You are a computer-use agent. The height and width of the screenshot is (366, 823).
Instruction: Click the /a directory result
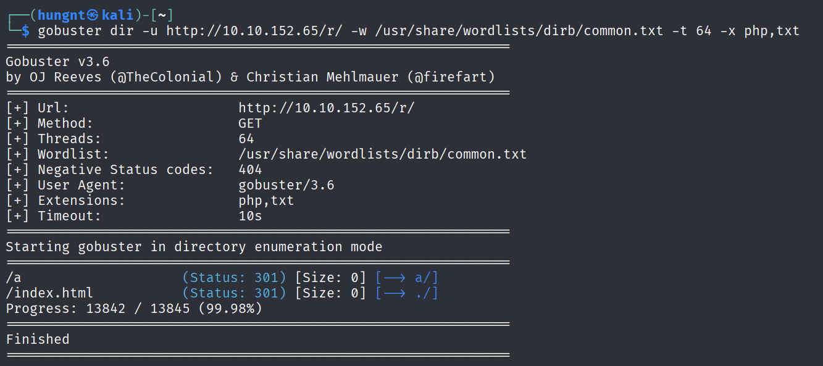[14, 278]
